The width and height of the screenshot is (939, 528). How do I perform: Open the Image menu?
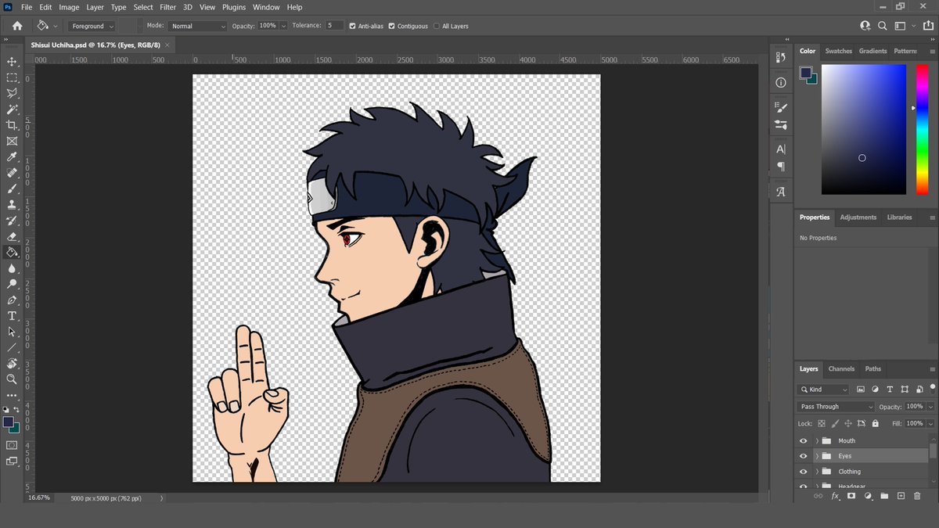pos(69,7)
